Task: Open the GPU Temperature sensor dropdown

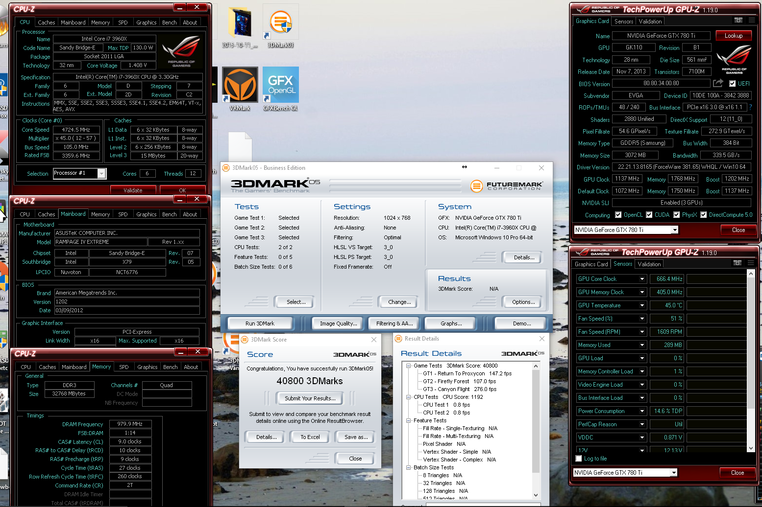Action: point(642,305)
